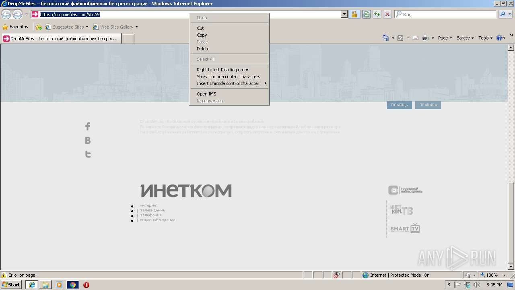This screenshot has height=290, width=515.
Task: Choose Copy from the context menu
Action: click(229, 35)
